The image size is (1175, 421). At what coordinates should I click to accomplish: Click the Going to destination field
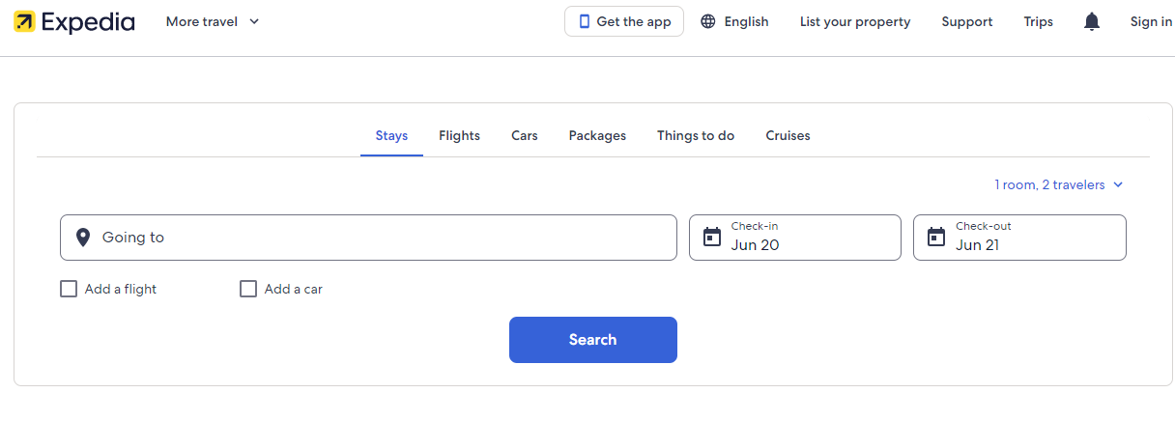(x=368, y=238)
